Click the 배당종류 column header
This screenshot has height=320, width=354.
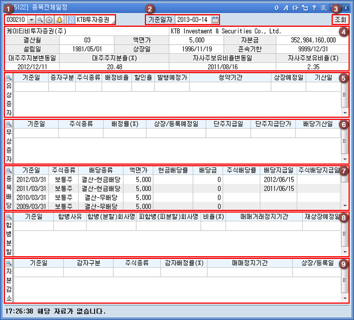99,171
